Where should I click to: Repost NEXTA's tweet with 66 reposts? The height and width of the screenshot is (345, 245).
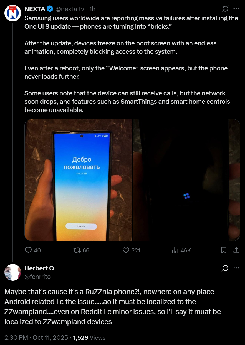(x=81, y=250)
